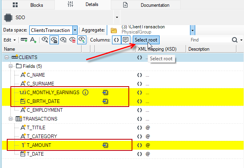Click the XML brackets icon in C_NAME row

pos(140,75)
